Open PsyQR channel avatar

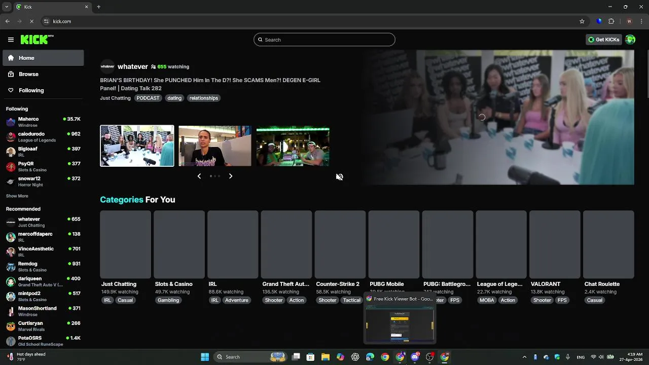[11, 167]
